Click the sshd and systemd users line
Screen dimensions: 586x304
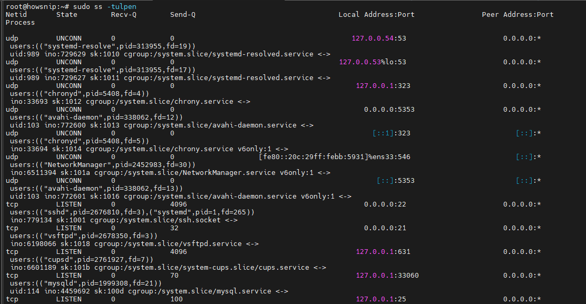[132, 212]
